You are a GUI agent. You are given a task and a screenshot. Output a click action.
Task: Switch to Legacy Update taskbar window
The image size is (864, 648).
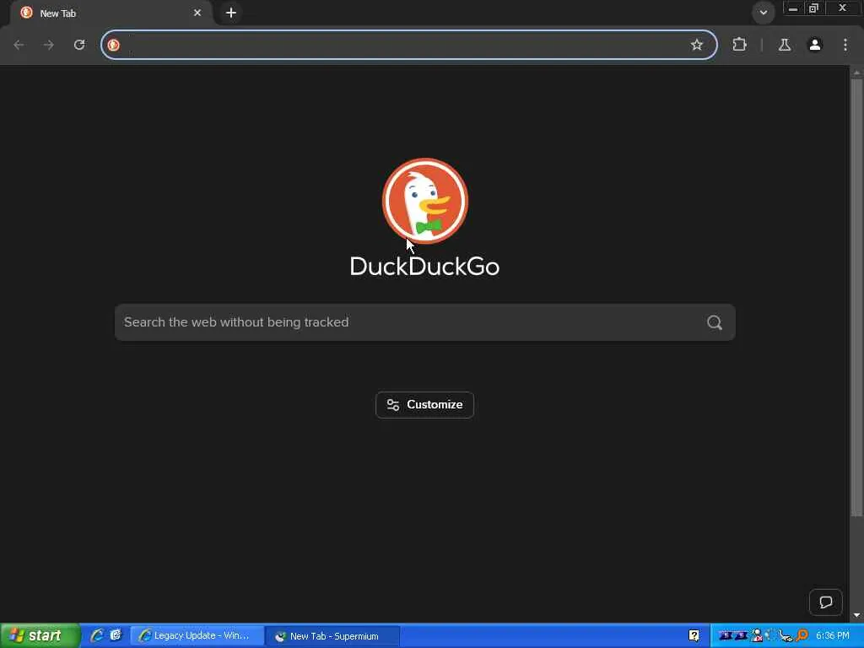tap(197, 636)
